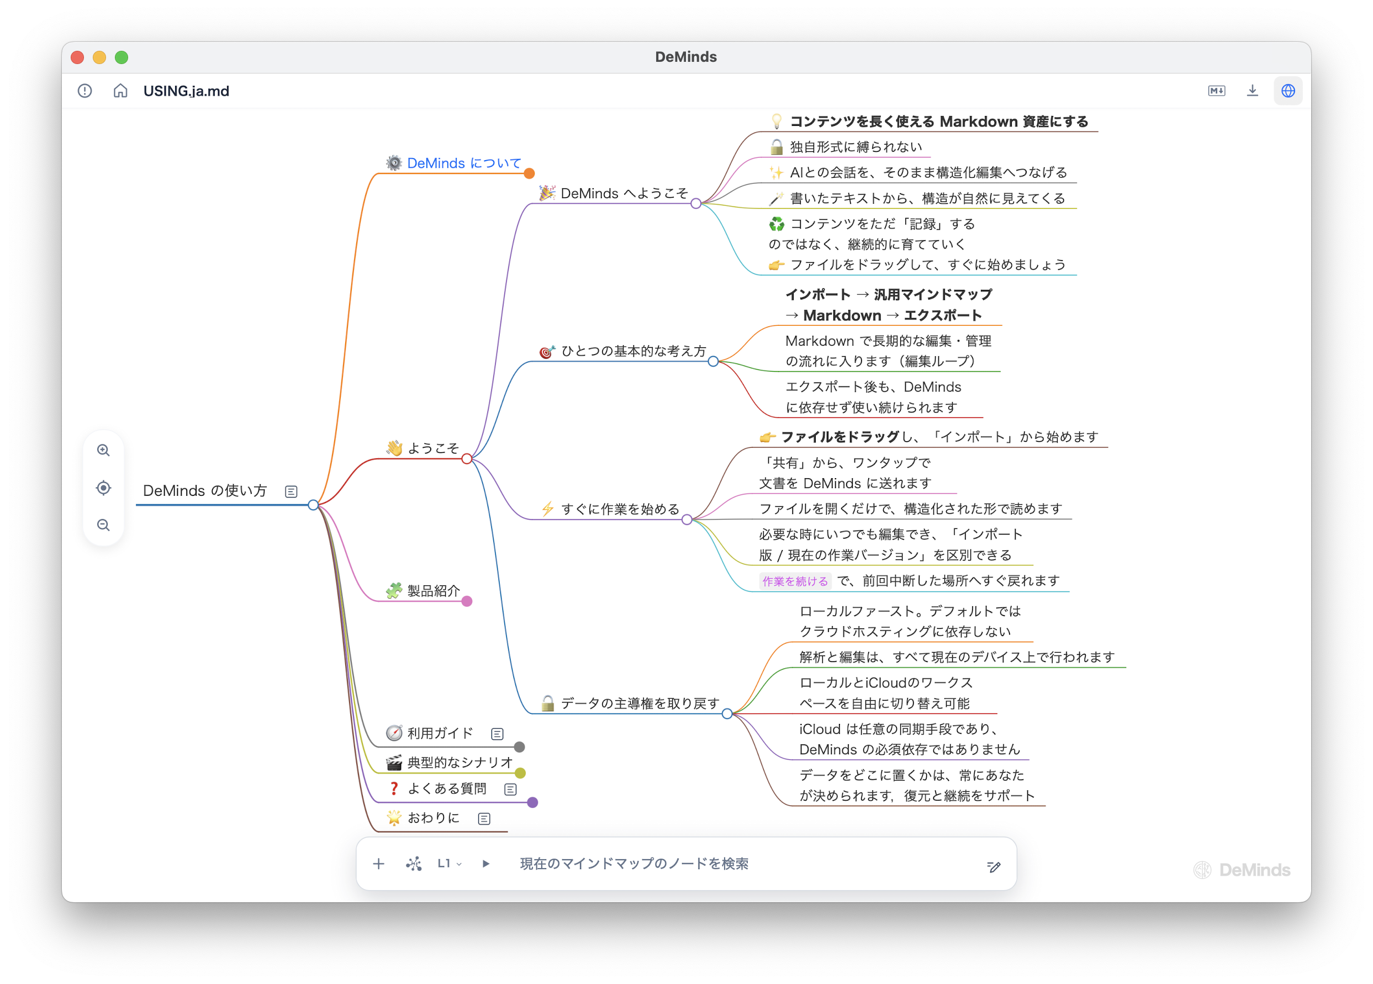The width and height of the screenshot is (1373, 984).
Task: Collapse すぐに作業を始める node circle
Action: [686, 519]
